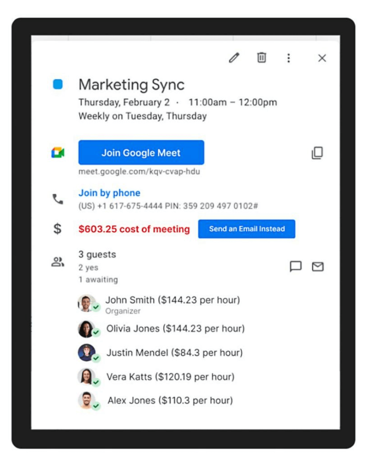Click the guests people icon
This screenshot has height=467, width=367.
tap(58, 262)
